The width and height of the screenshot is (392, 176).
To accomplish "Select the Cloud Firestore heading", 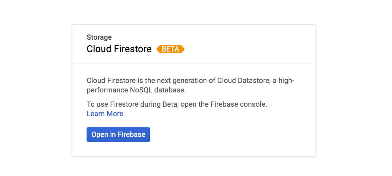I will [x=119, y=49].
